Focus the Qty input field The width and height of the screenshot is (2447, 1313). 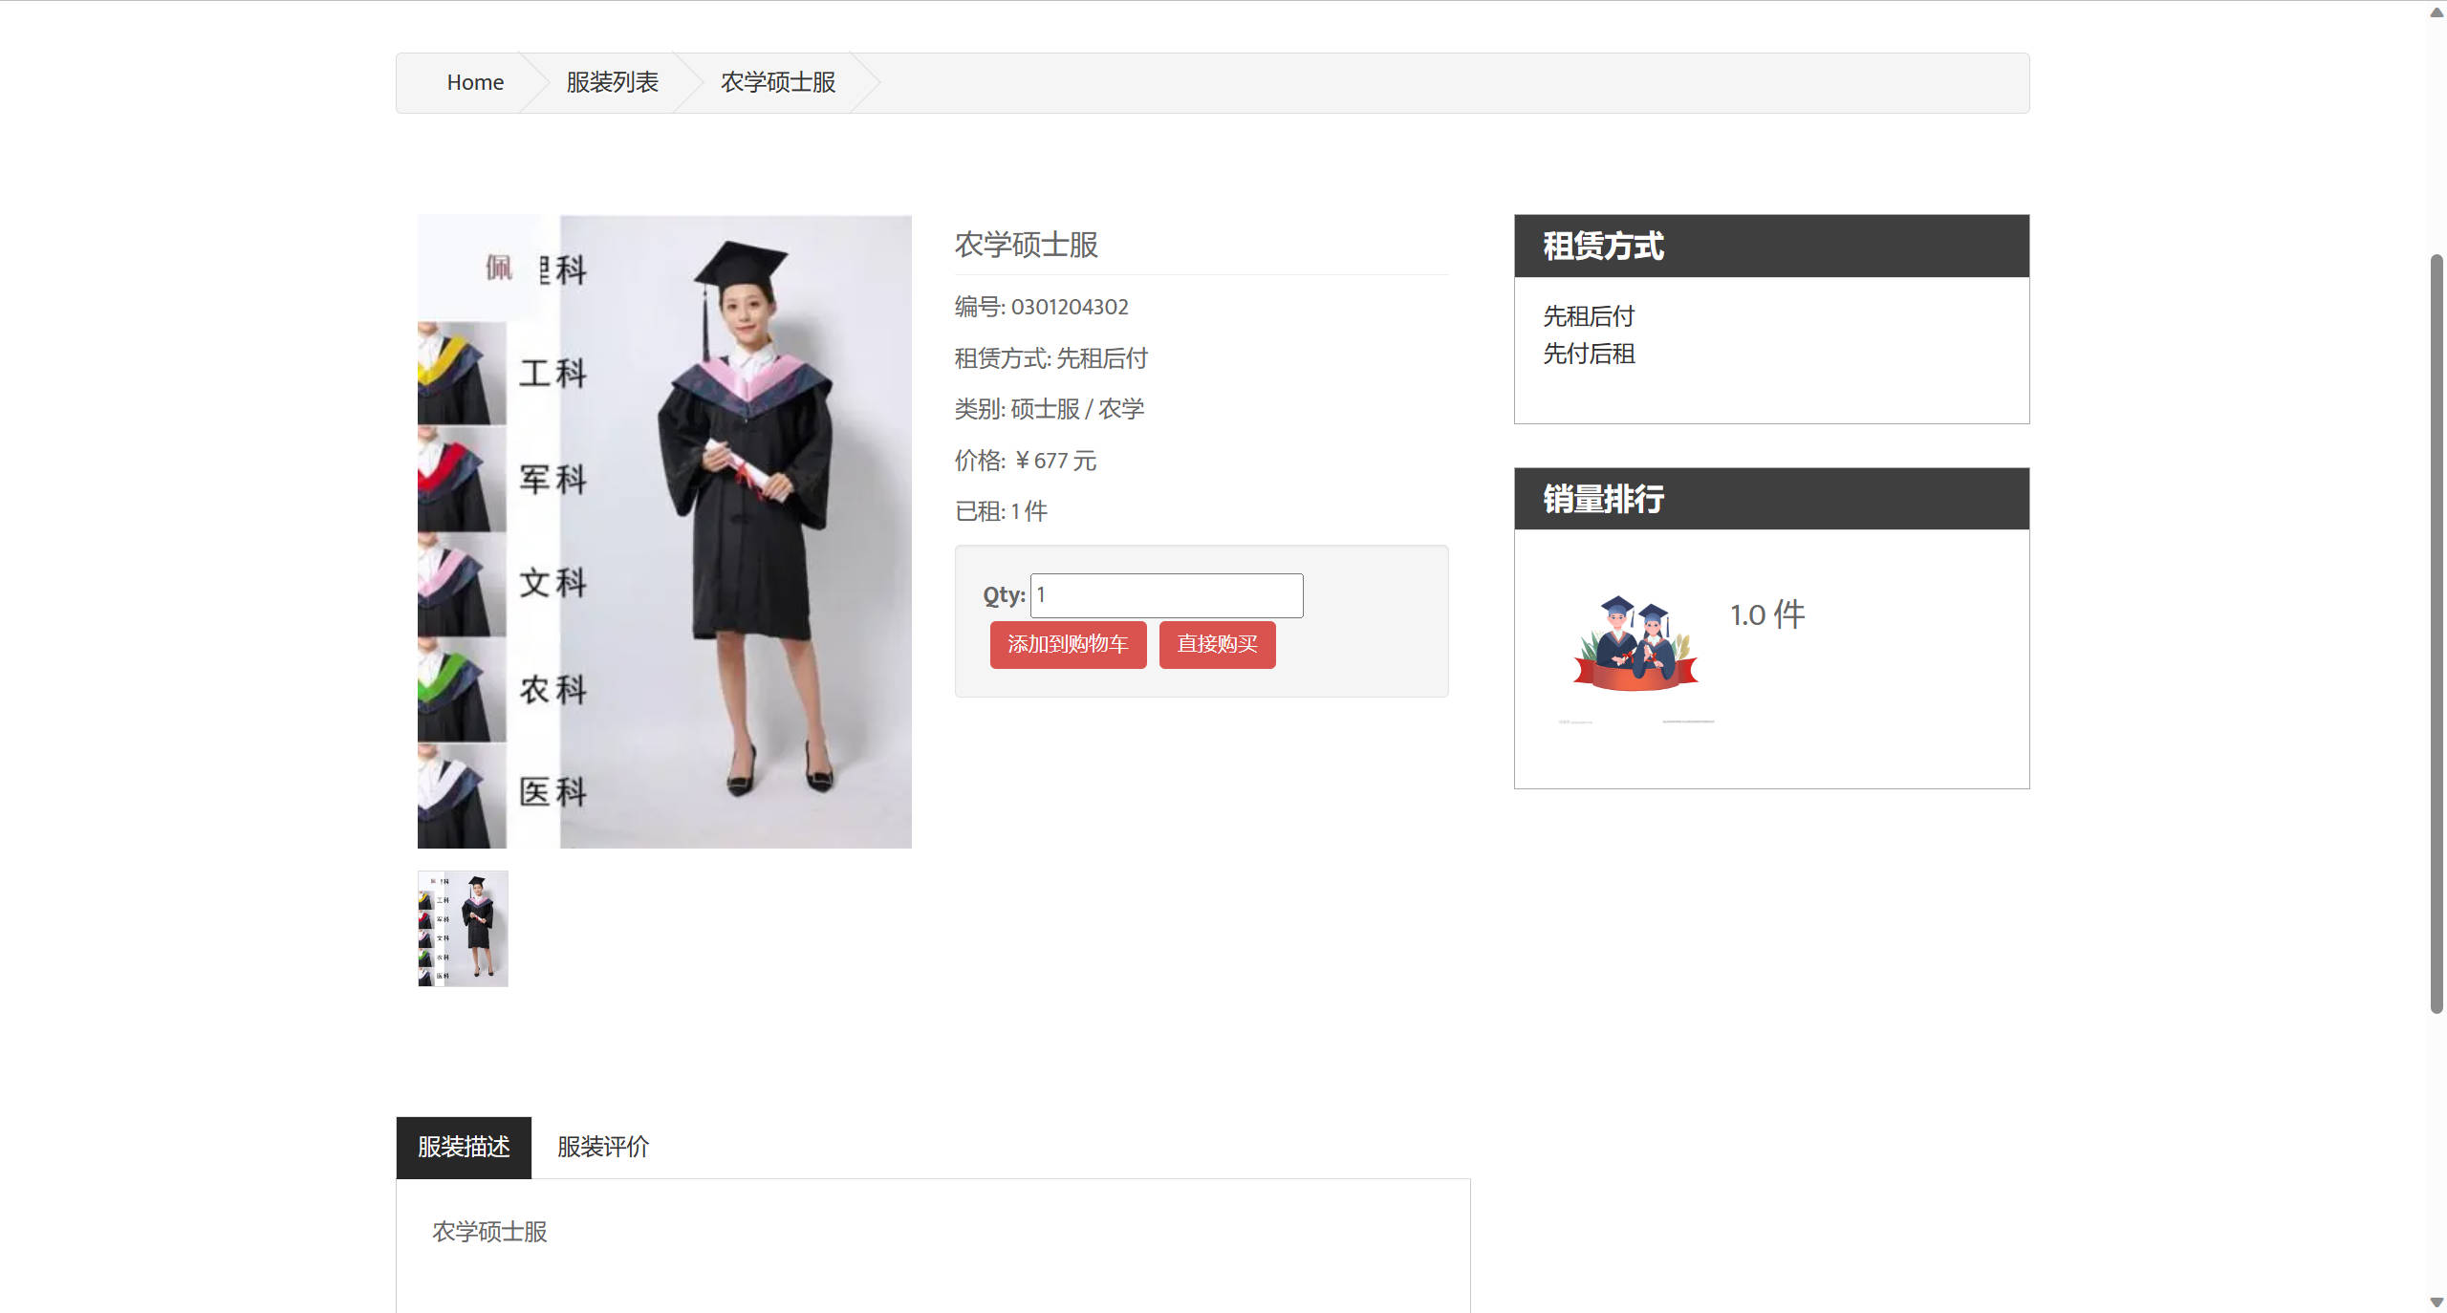point(1166,595)
